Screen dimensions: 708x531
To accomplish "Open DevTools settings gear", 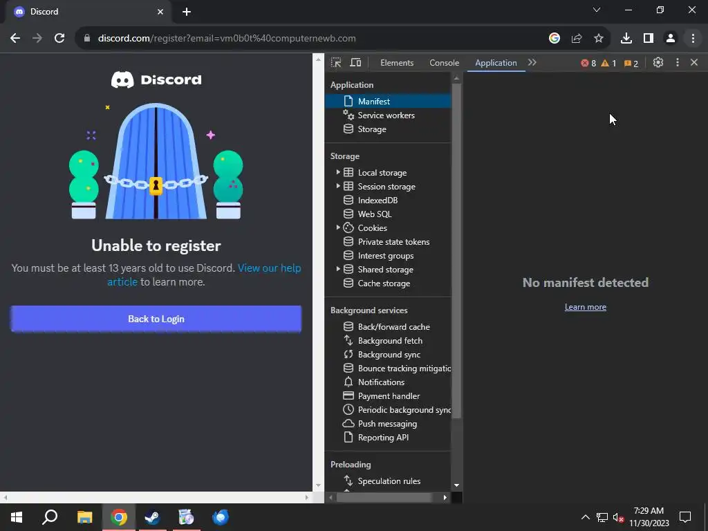I will point(658,63).
